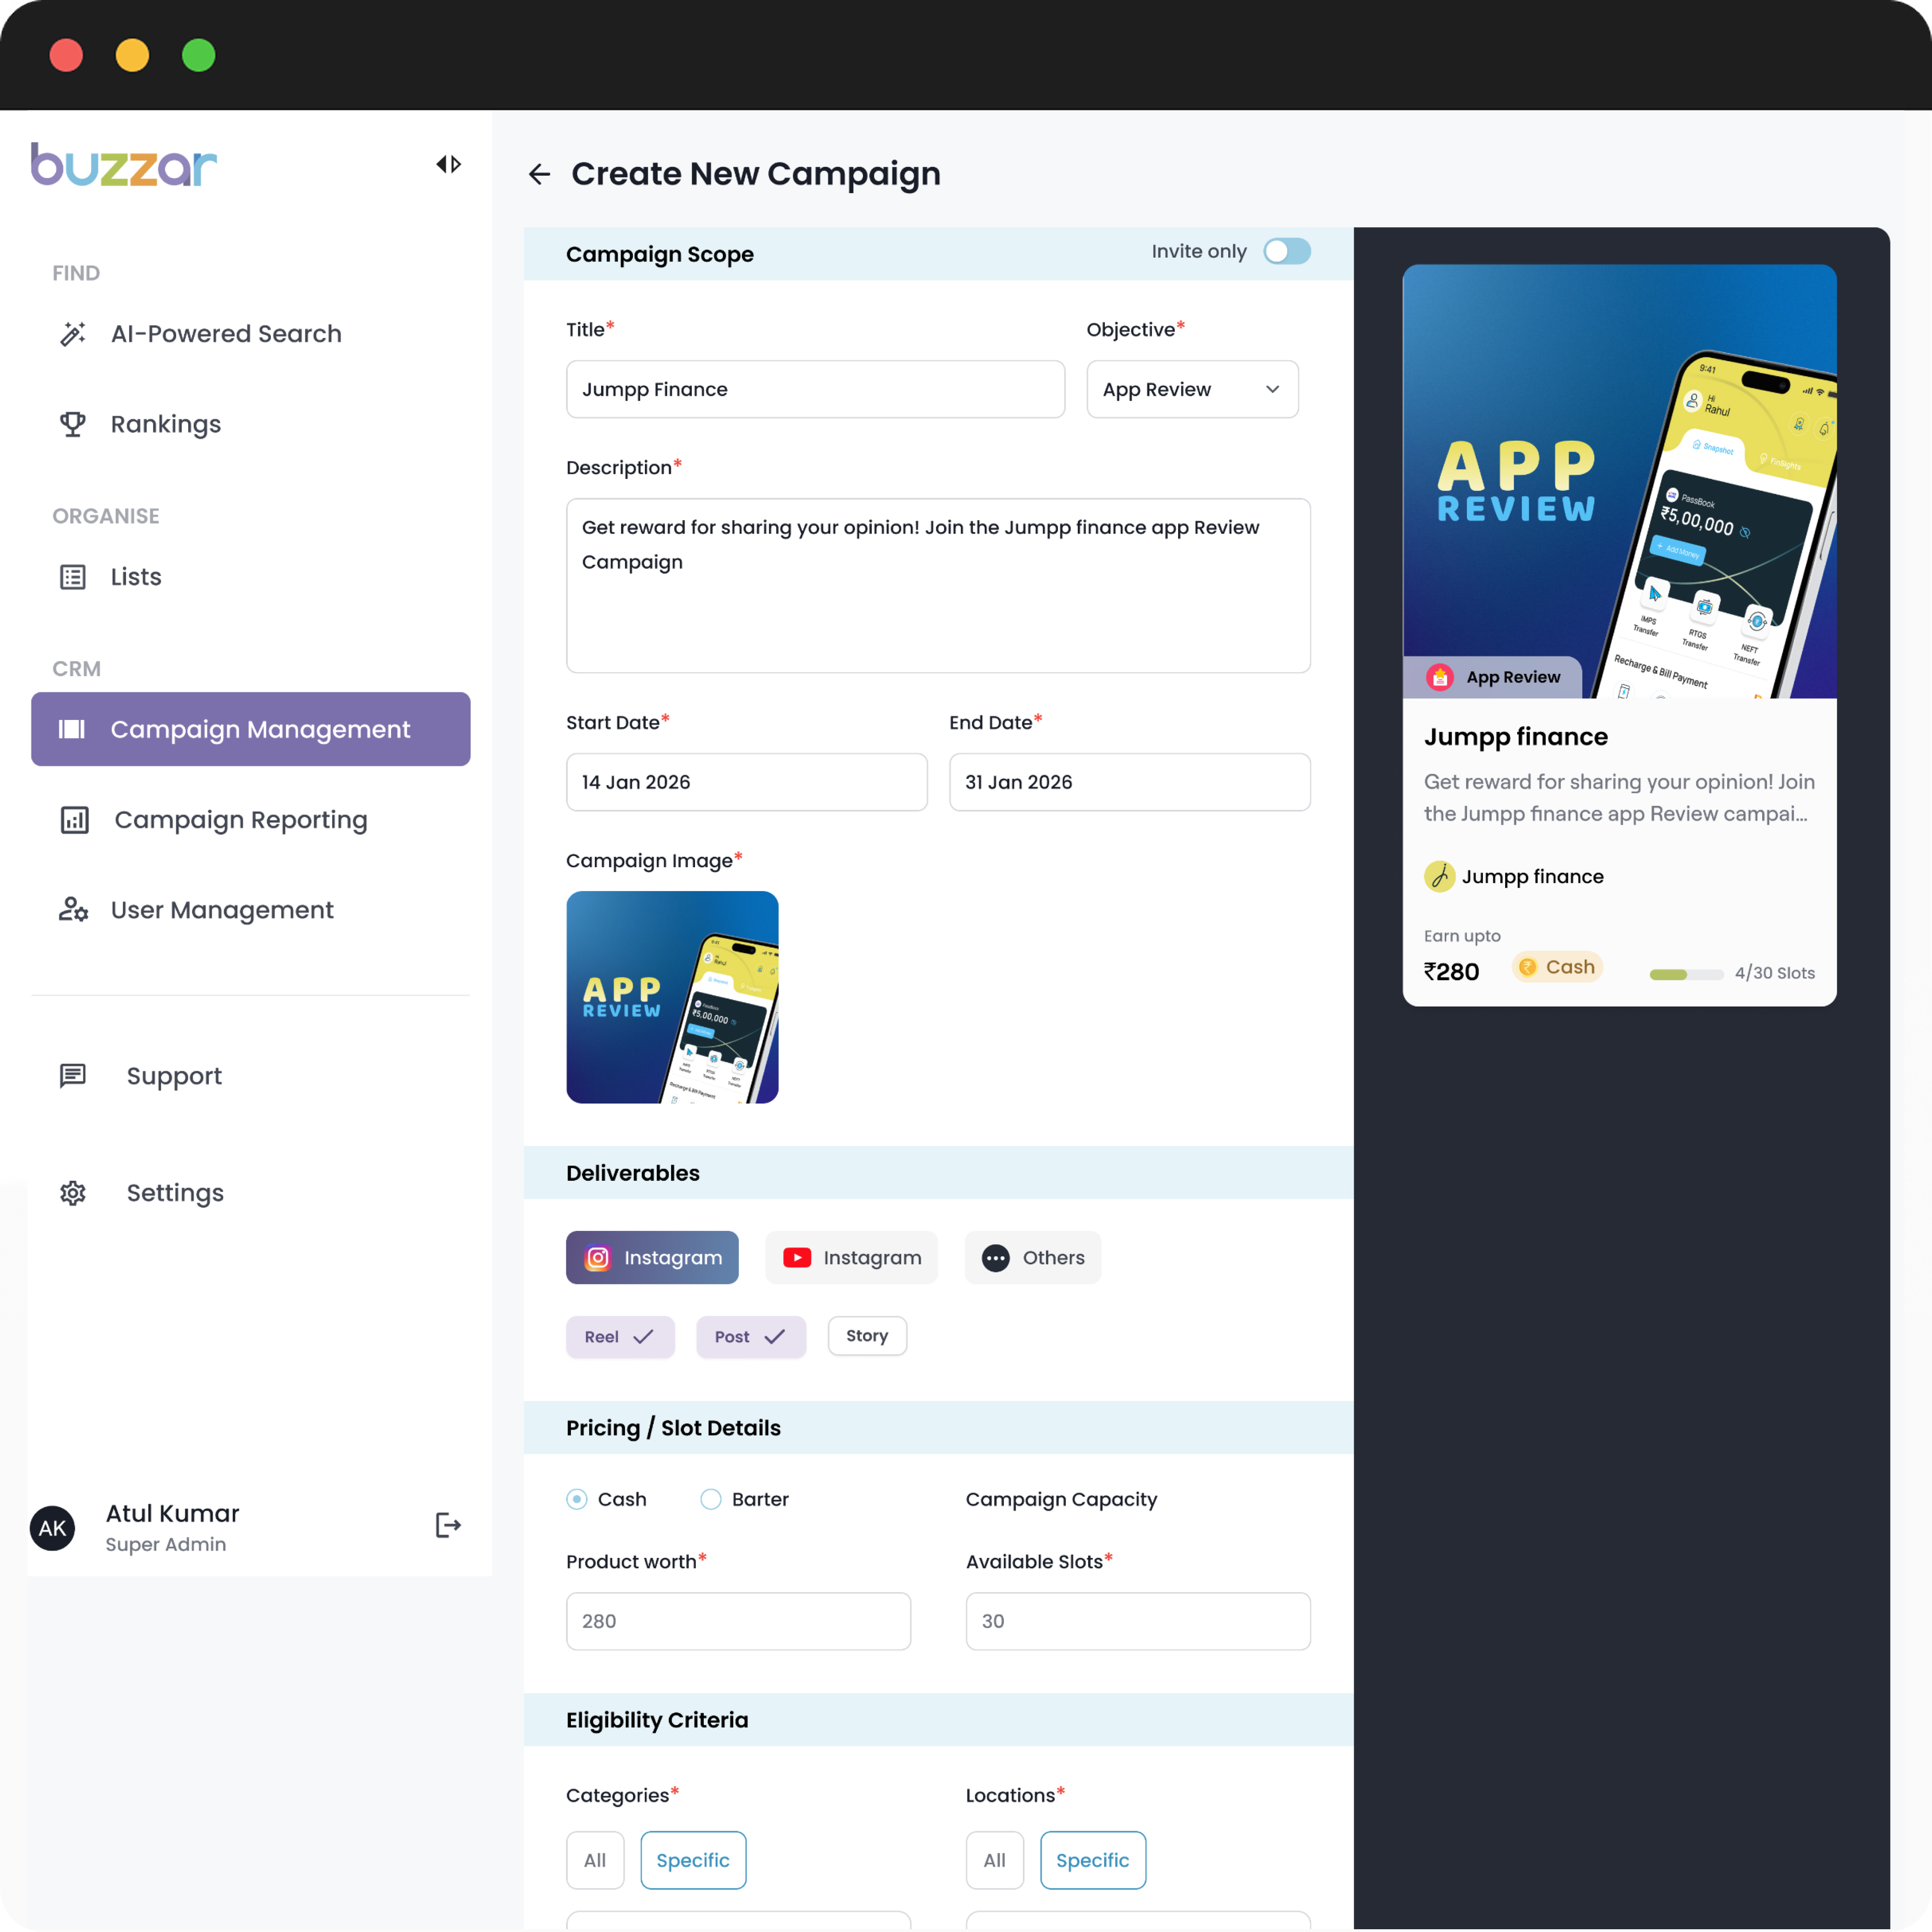Go to User Management in the sidebar
The height and width of the screenshot is (1932, 1932).
click(x=222, y=910)
